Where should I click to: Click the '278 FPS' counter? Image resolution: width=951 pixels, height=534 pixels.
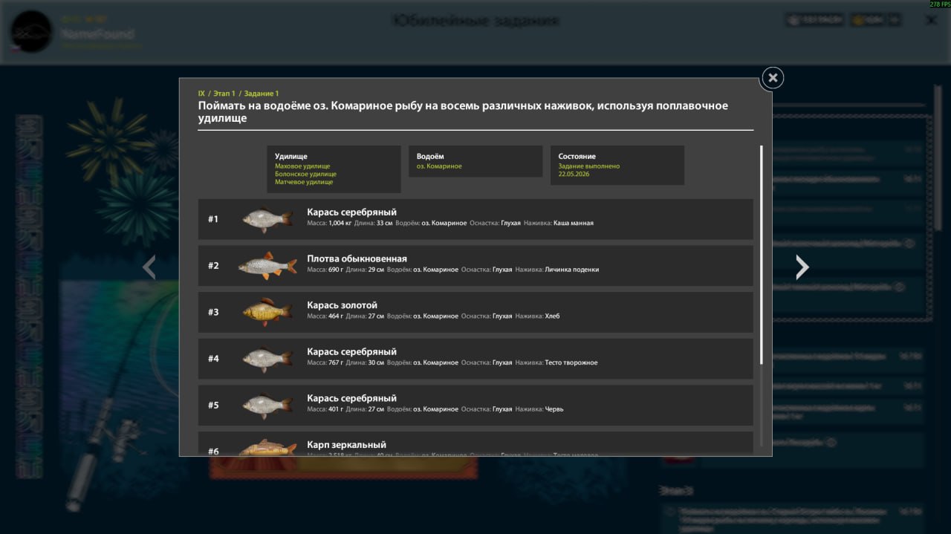[x=939, y=4]
